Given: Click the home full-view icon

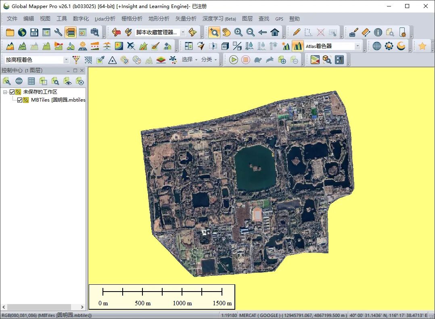Looking at the screenshot, I should (x=275, y=32).
